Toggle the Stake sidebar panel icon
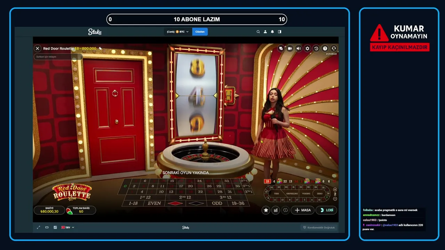Viewport: 445px width, 250px height. pyautogui.click(x=280, y=32)
